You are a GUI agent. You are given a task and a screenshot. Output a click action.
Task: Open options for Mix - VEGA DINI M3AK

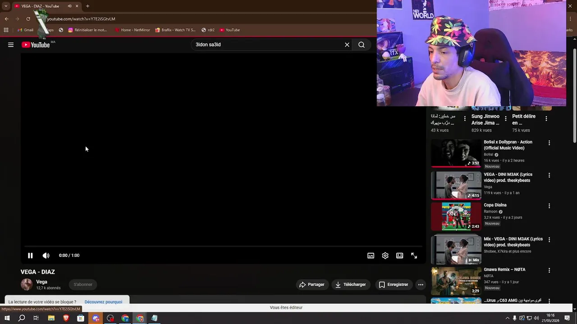[549, 239]
